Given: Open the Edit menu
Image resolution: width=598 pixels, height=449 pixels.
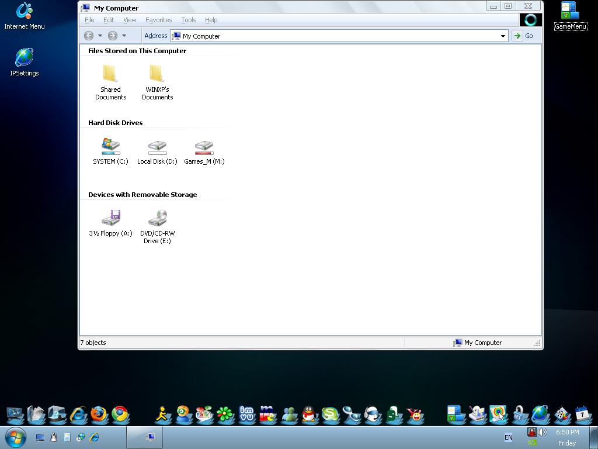Looking at the screenshot, I should pyautogui.click(x=109, y=20).
